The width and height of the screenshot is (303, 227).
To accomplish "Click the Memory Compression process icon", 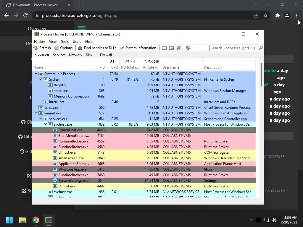I will pyautogui.click(x=50, y=96).
